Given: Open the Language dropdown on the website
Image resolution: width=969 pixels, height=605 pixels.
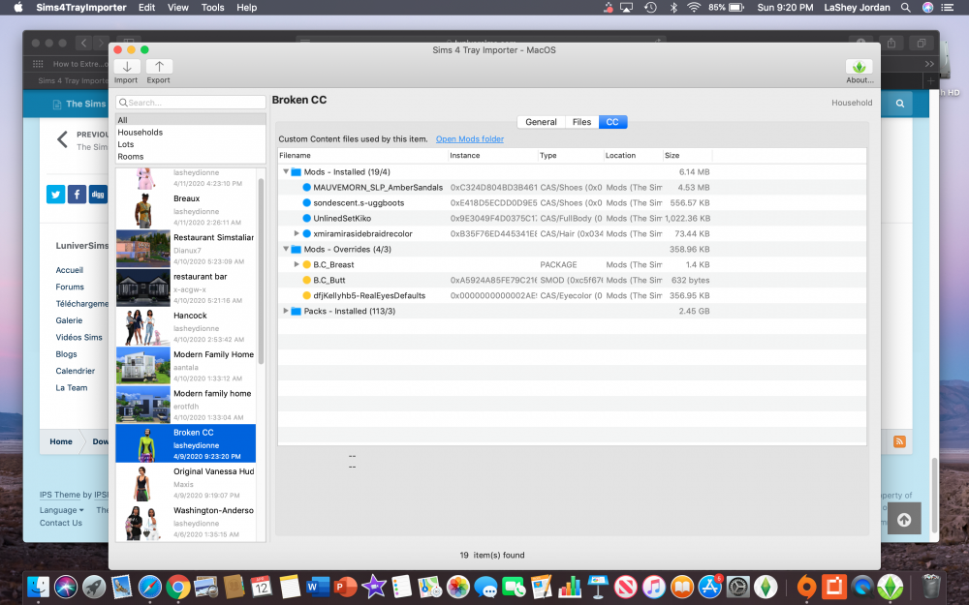Looking at the screenshot, I should coord(62,510).
